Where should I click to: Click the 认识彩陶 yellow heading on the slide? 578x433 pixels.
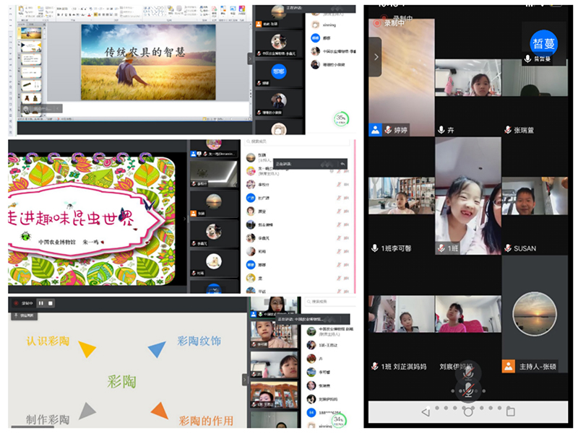click(48, 341)
